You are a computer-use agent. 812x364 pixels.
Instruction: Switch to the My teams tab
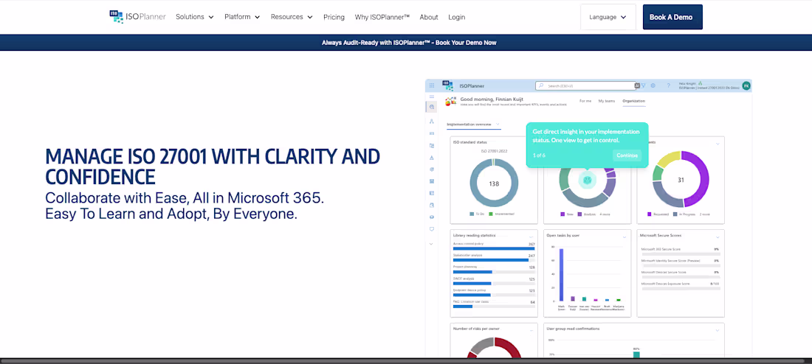point(607,101)
